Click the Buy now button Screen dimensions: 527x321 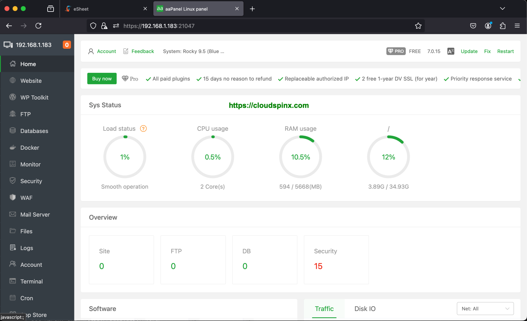coord(102,78)
